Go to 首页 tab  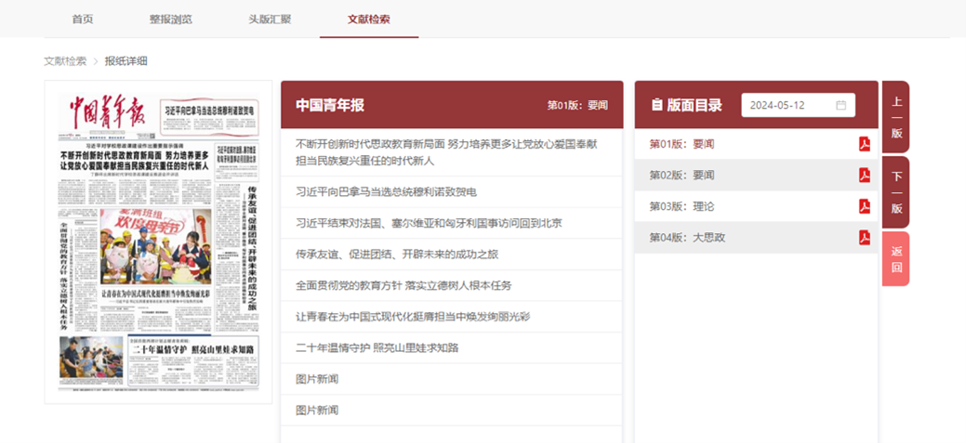tap(83, 20)
